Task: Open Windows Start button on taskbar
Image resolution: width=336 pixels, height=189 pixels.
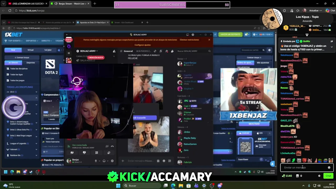Action: pyautogui.click(x=118, y=186)
